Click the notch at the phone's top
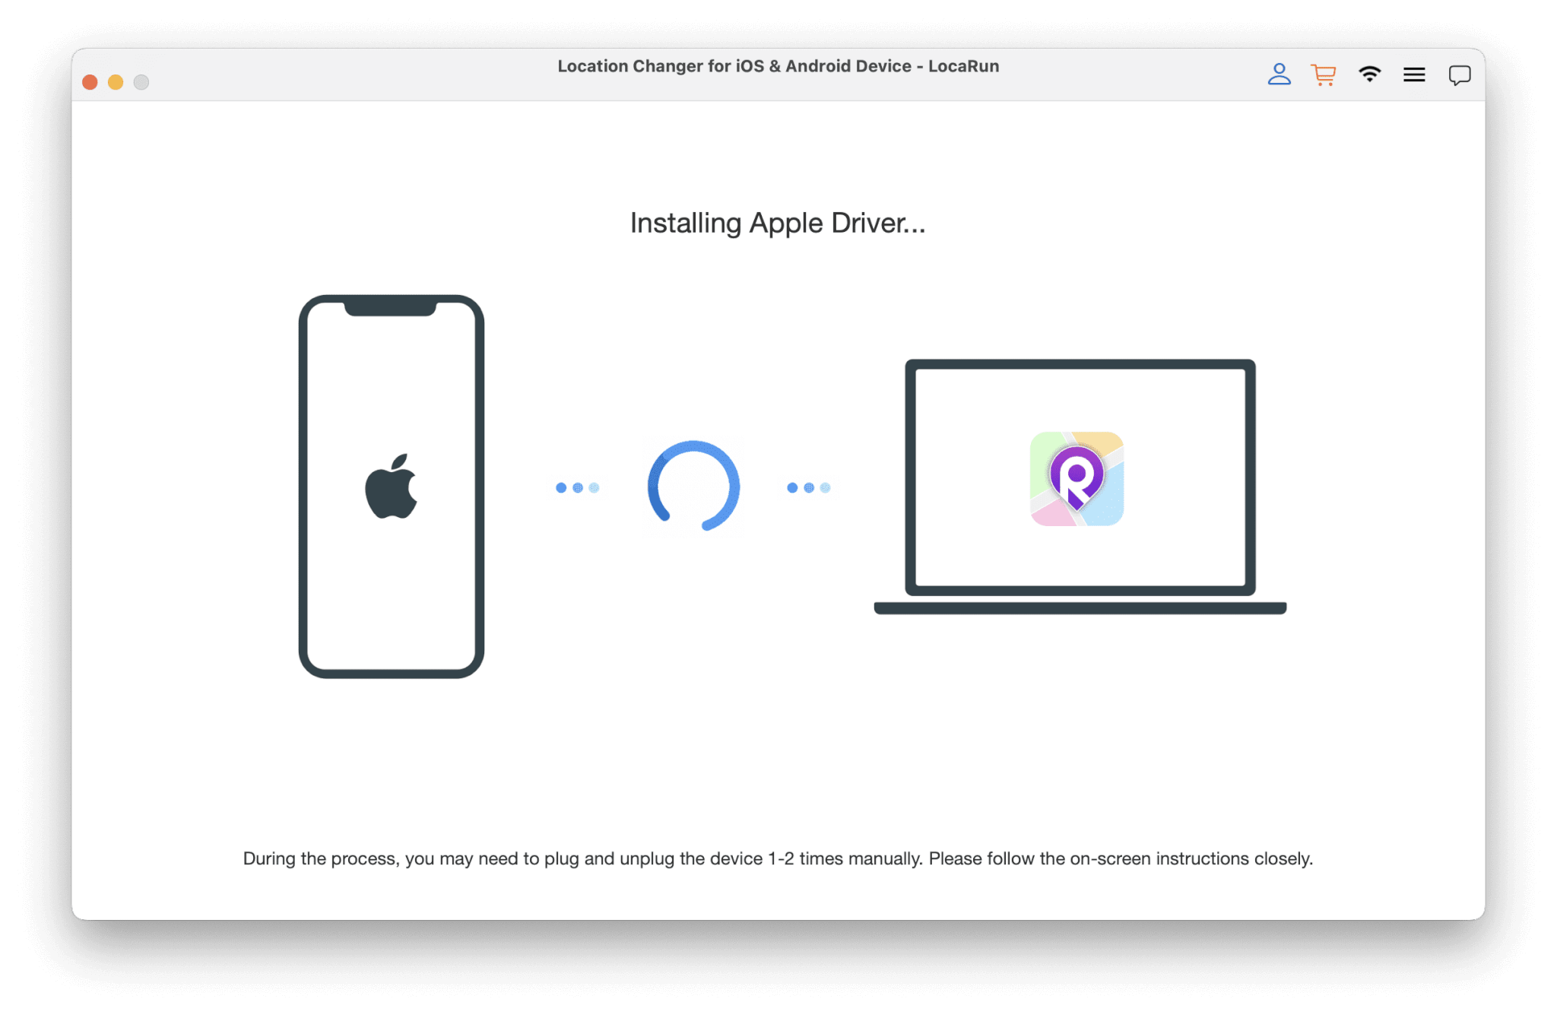Screen dimensions: 1557x1015 point(390,308)
